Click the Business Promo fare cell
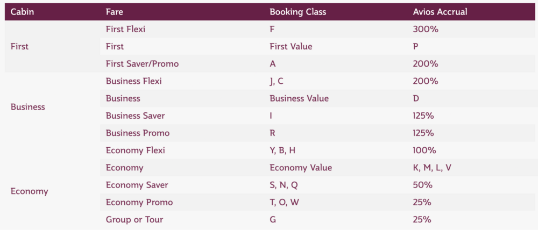 click(137, 133)
